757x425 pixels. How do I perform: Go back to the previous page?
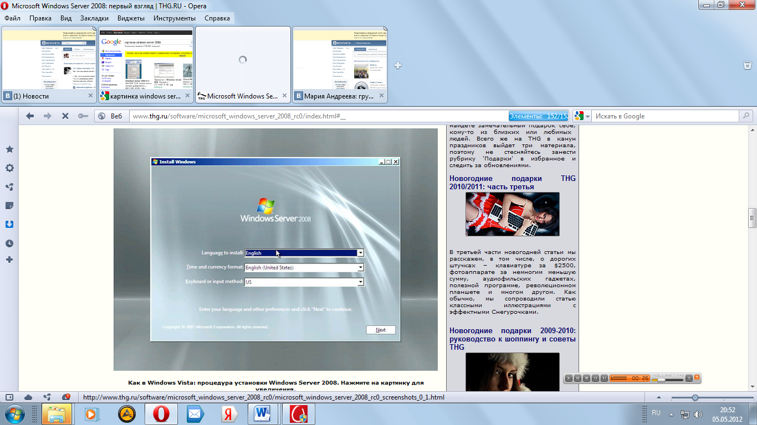pos(30,116)
